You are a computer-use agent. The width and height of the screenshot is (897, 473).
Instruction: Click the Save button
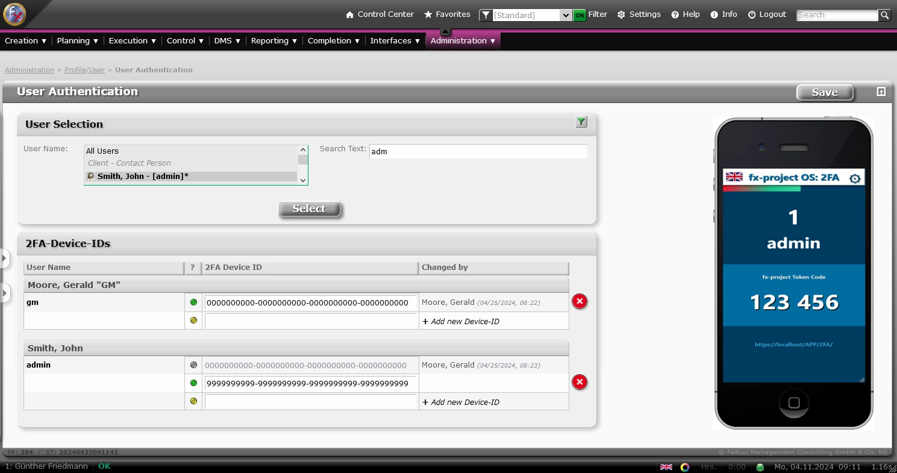click(825, 92)
